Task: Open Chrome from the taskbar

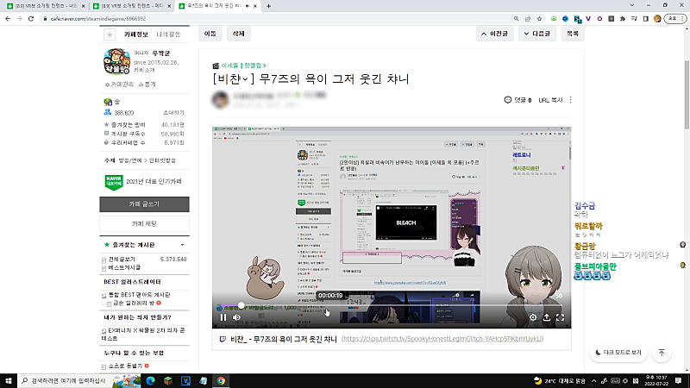Action: pos(221,380)
